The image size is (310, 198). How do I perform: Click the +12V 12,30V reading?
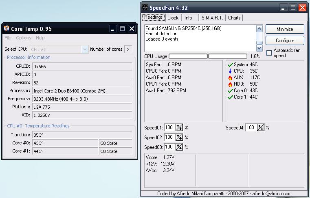(160, 164)
